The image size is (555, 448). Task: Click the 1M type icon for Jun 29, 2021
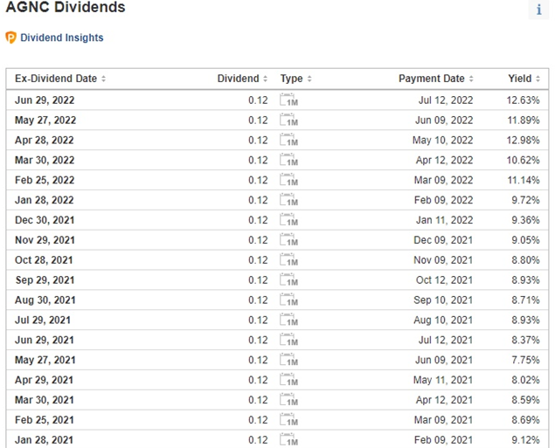(288, 340)
